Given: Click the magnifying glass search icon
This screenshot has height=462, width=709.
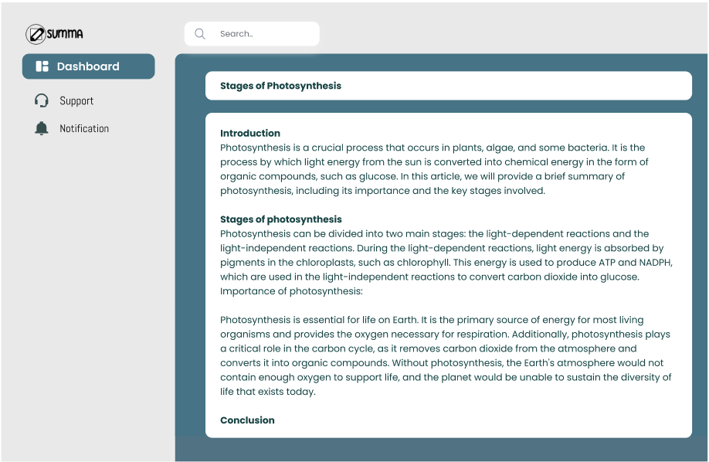Looking at the screenshot, I should (200, 34).
